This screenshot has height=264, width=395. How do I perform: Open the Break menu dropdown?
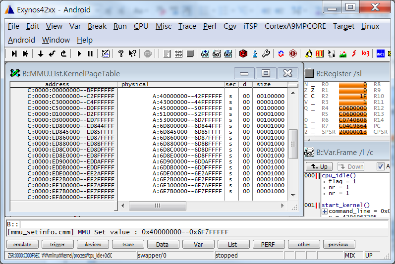click(x=97, y=26)
